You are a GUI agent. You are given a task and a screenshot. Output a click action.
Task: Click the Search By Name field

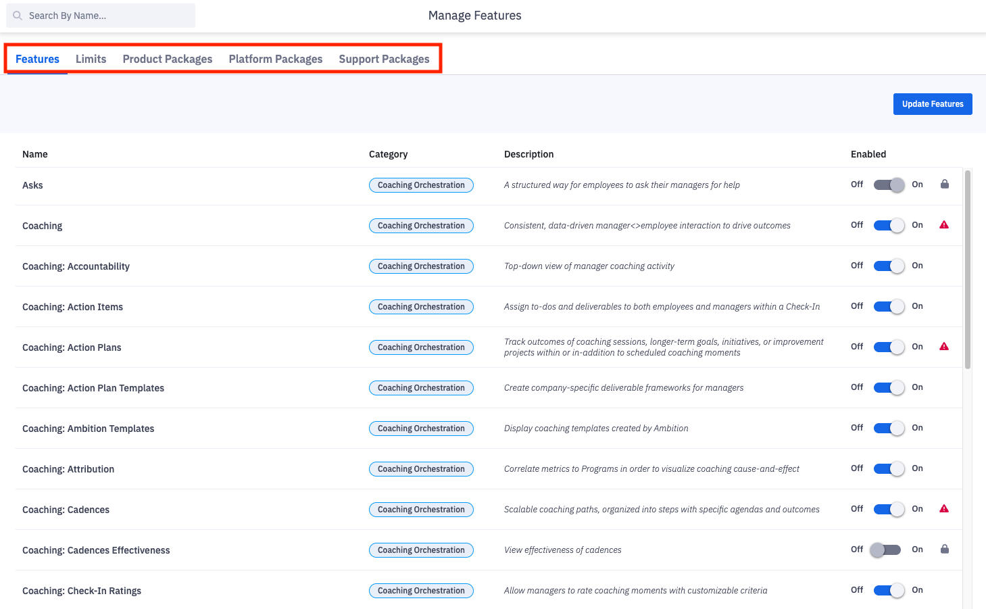click(108, 16)
